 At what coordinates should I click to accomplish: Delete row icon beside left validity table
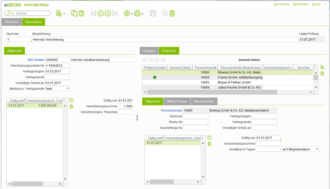(71, 107)
